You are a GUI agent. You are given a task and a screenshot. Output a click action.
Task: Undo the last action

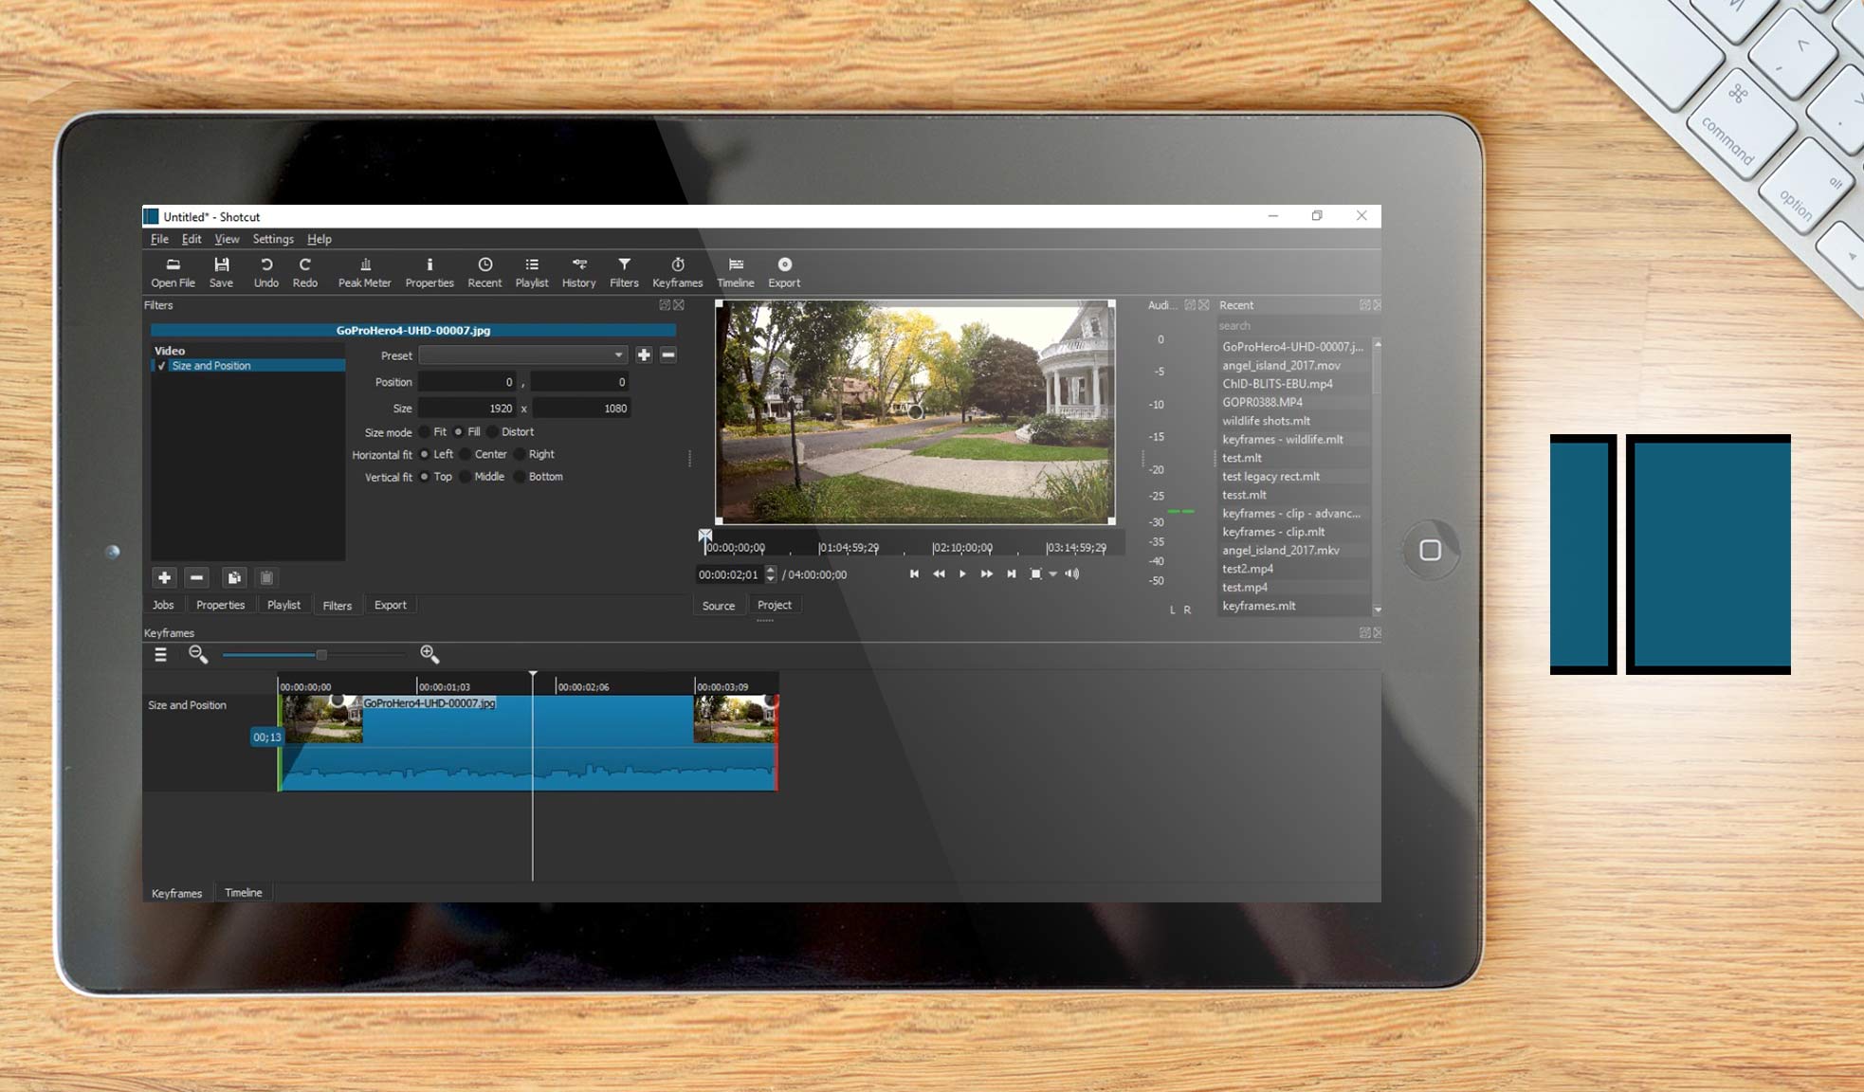click(x=266, y=272)
